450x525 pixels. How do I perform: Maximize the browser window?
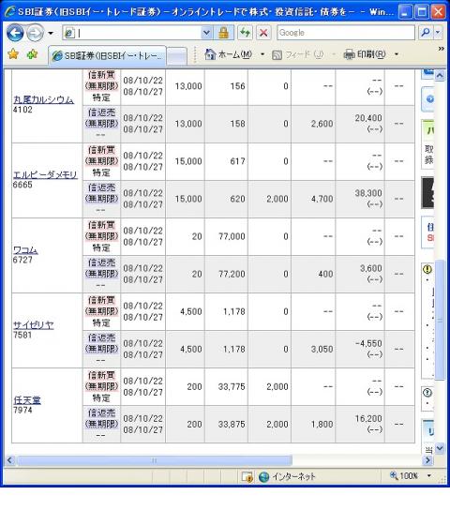pos(422,12)
